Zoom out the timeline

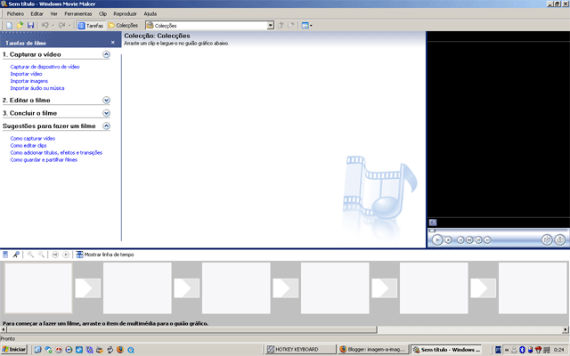pos(41,255)
